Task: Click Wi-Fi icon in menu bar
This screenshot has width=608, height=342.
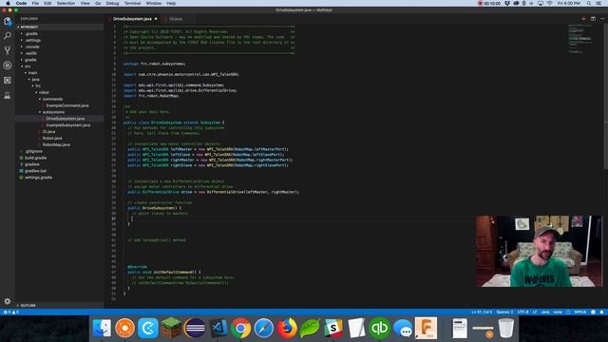Action: coord(549,3)
